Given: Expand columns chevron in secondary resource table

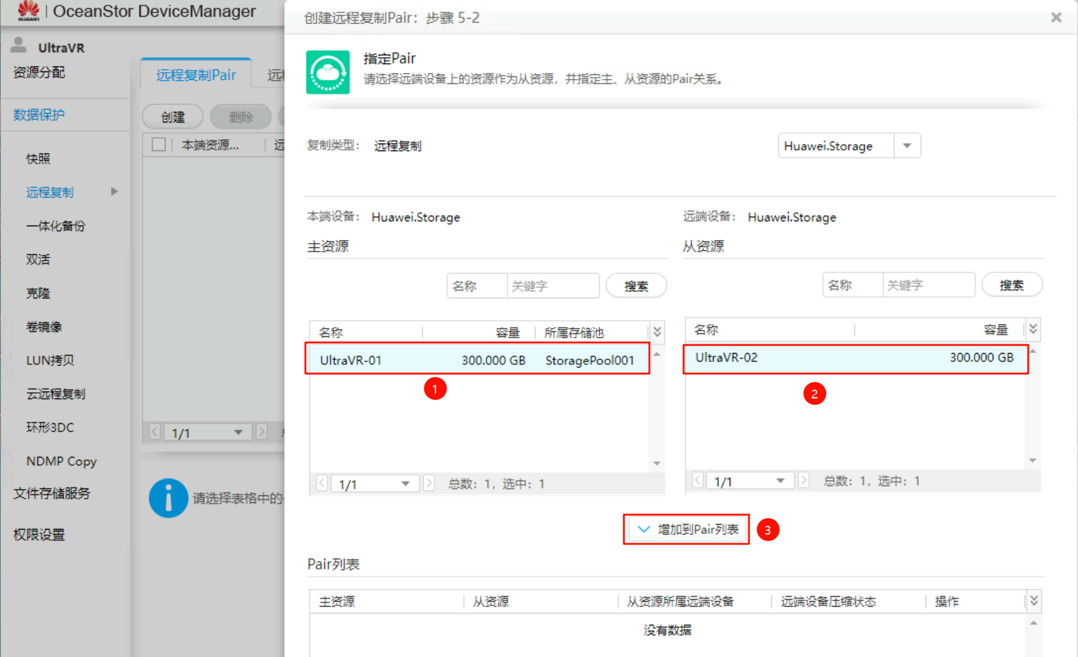Looking at the screenshot, I should coord(1033,329).
